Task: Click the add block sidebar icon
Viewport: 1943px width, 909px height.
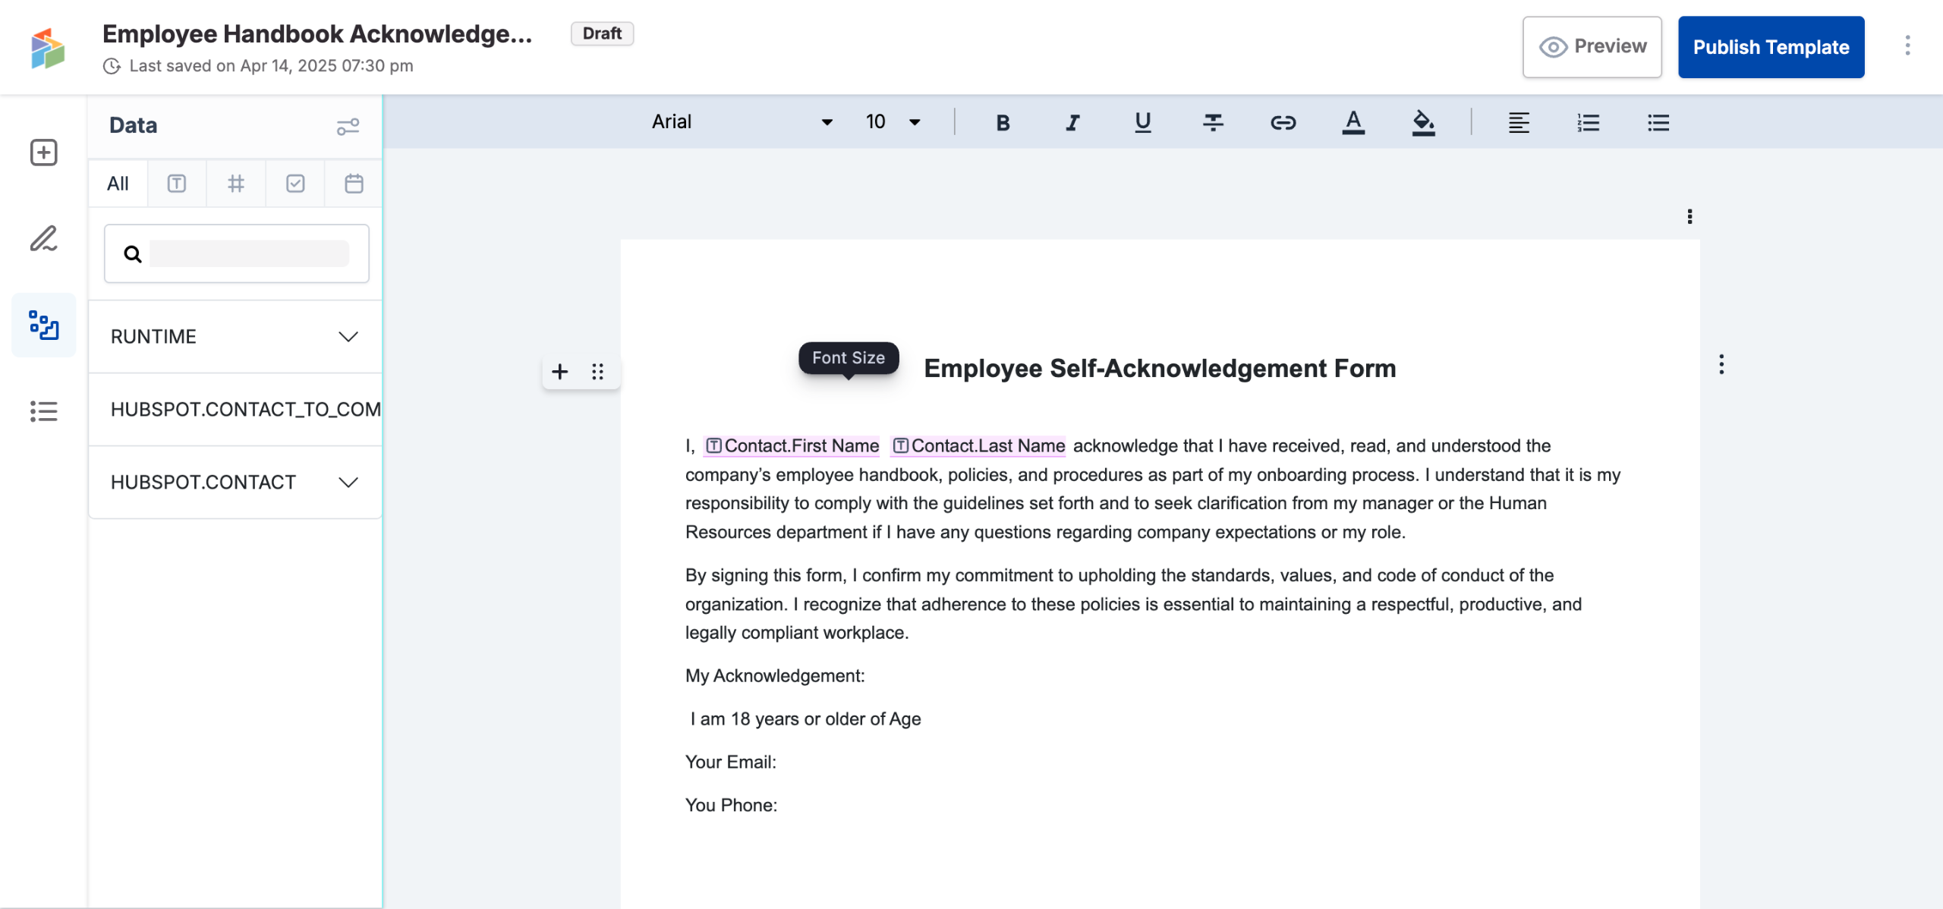Action: pos(43,153)
